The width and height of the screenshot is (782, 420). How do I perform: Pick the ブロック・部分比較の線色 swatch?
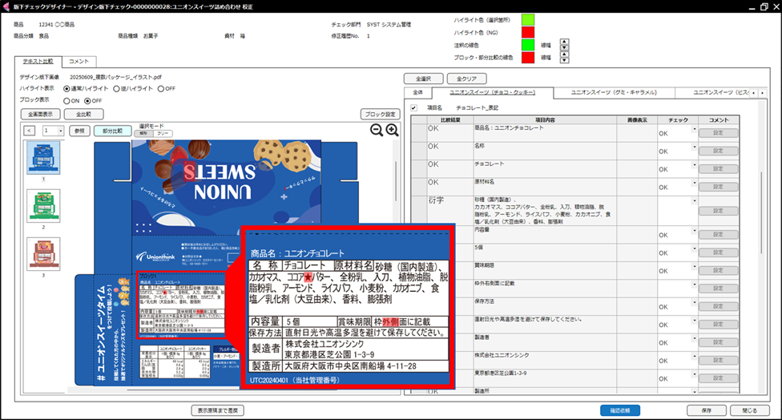[x=528, y=58]
